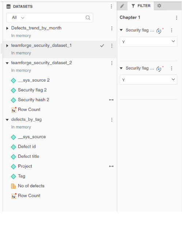Expand the teamforge_security_dataset_1 dataset
Viewport: 182px width, 227px height.
point(7,46)
